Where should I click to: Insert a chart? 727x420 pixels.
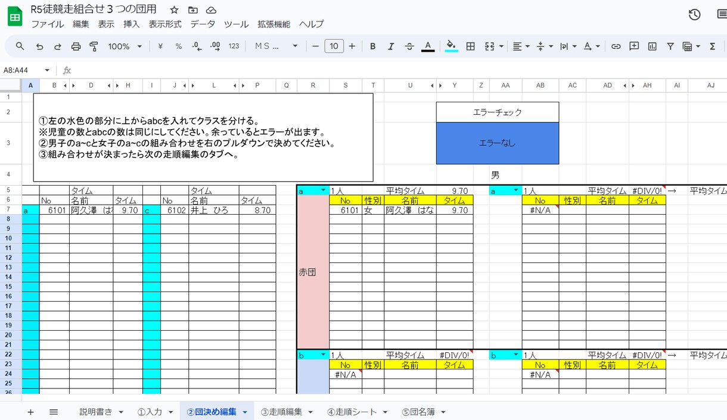coord(653,46)
